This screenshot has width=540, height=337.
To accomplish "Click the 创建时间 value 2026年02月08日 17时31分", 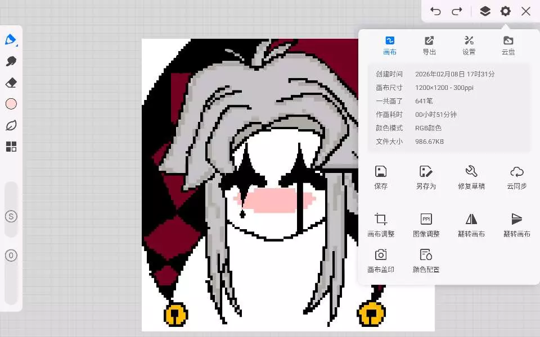I will (454, 74).
